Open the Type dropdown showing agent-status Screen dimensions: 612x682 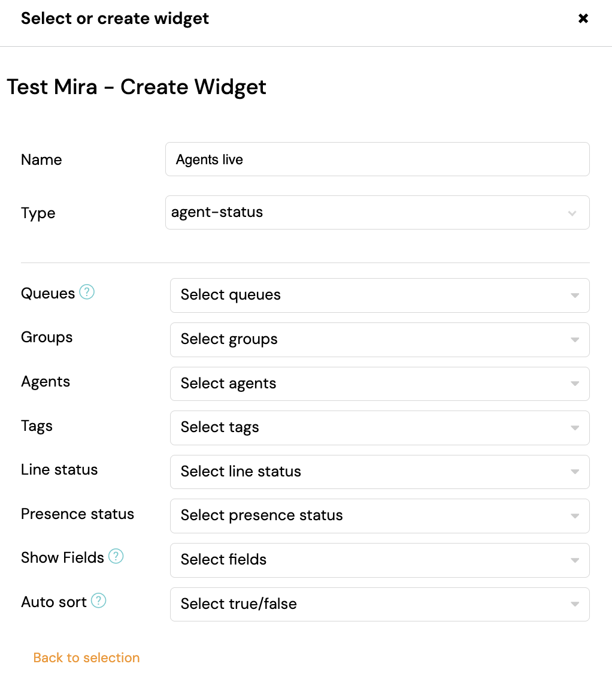tap(377, 212)
